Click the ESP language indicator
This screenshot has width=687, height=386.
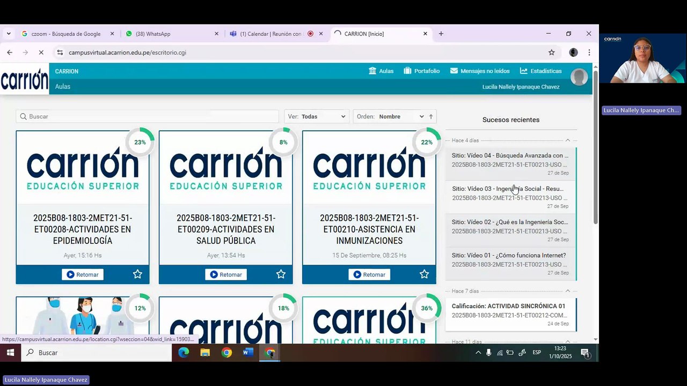(537, 353)
